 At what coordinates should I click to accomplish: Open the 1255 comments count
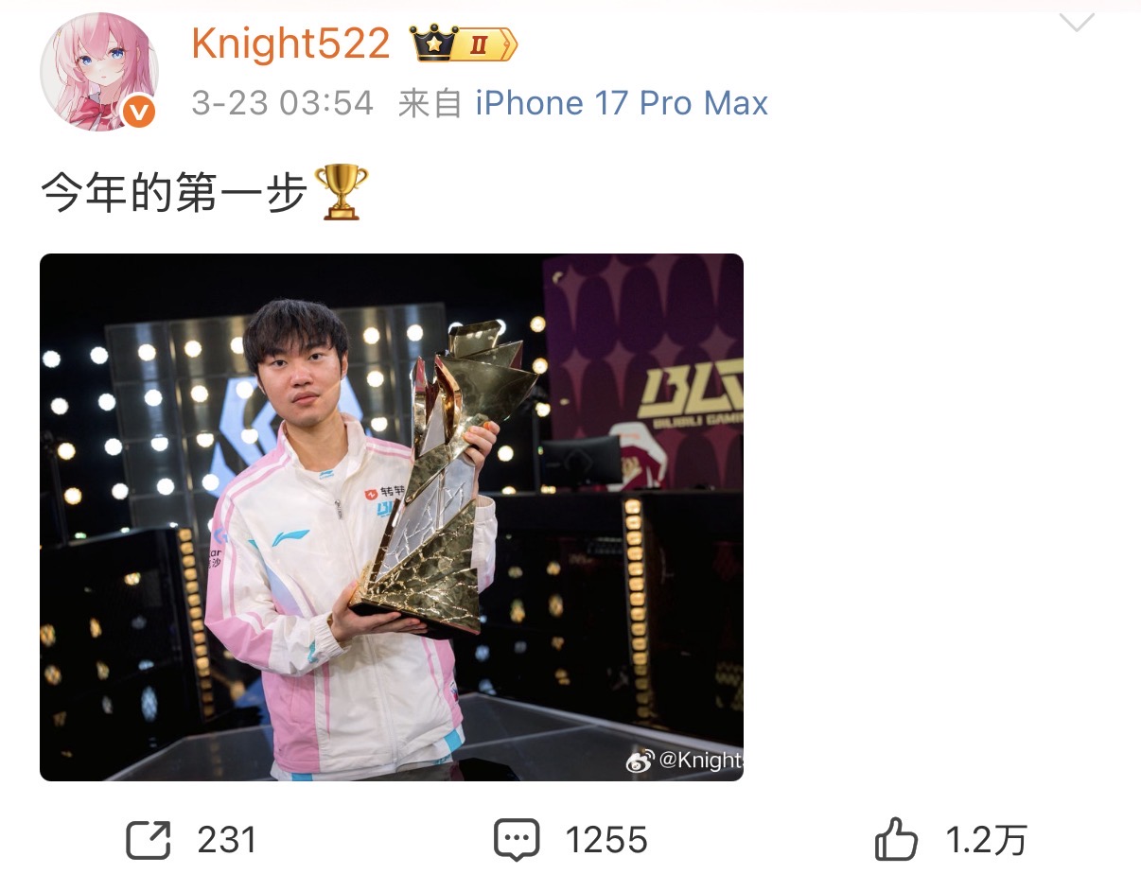(606, 840)
